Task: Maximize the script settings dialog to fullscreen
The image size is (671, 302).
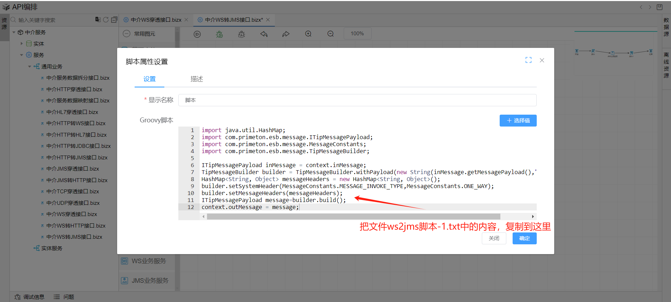Action: 528,60
